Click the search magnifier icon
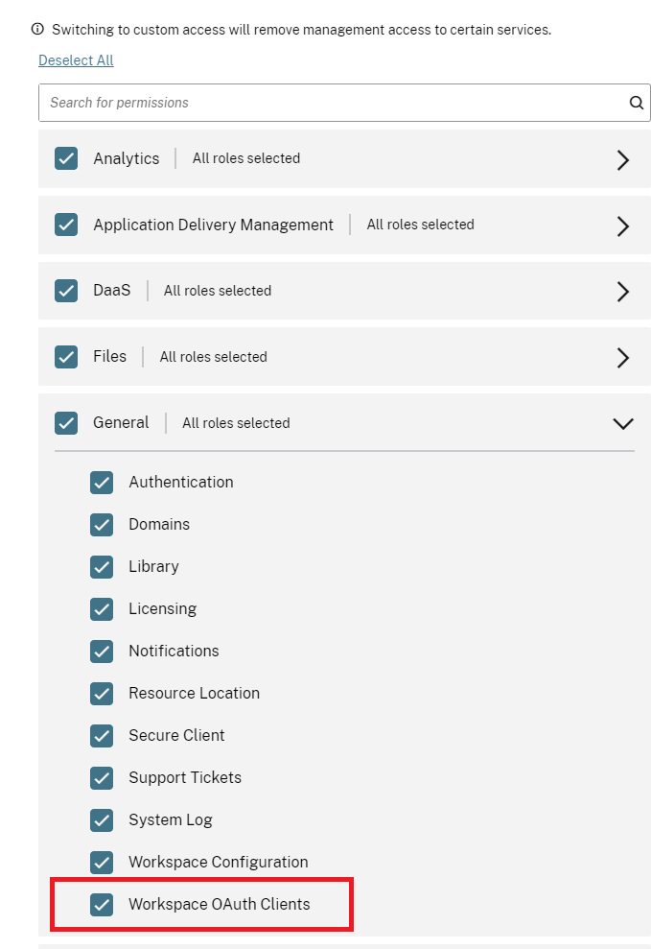This screenshot has height=949, width=651. click(x=636, y=103)
